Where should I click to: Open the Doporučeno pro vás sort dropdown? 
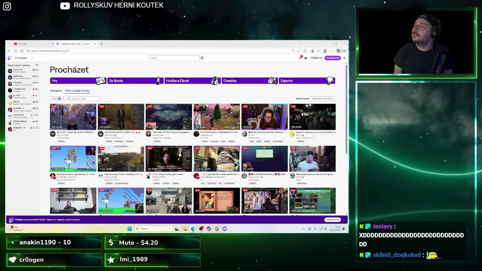tap(323, 99)
